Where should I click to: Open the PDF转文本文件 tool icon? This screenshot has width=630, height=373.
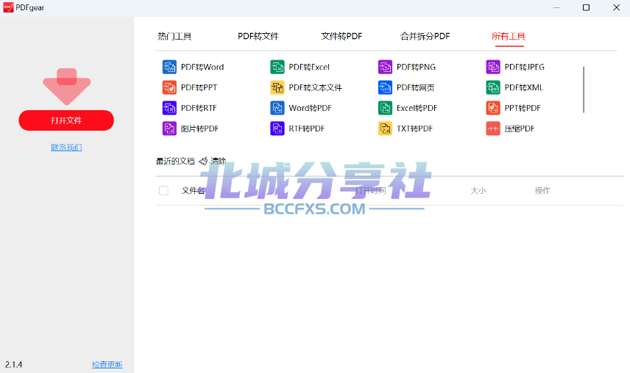277,87
